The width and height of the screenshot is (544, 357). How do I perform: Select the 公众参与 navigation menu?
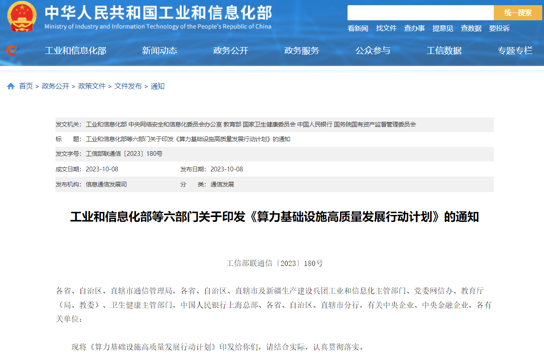click(372, 51)
